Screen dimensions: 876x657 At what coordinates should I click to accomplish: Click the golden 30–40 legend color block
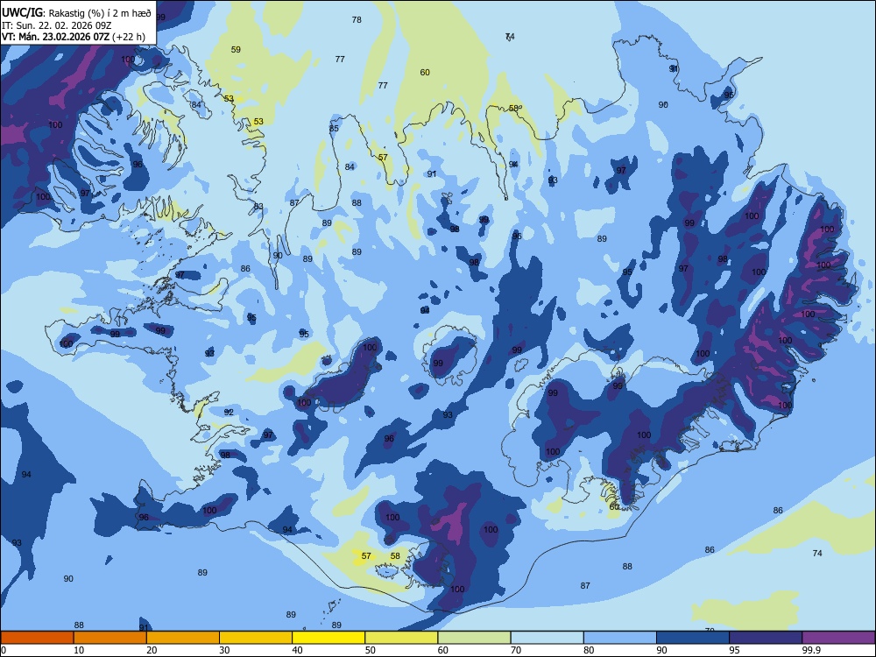point(256,638)
